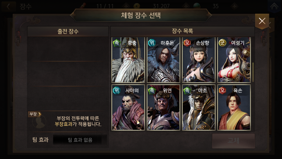Click the general list scrollbar
The width and height of the screenshot is (282, 159).
tap(253, 72)
